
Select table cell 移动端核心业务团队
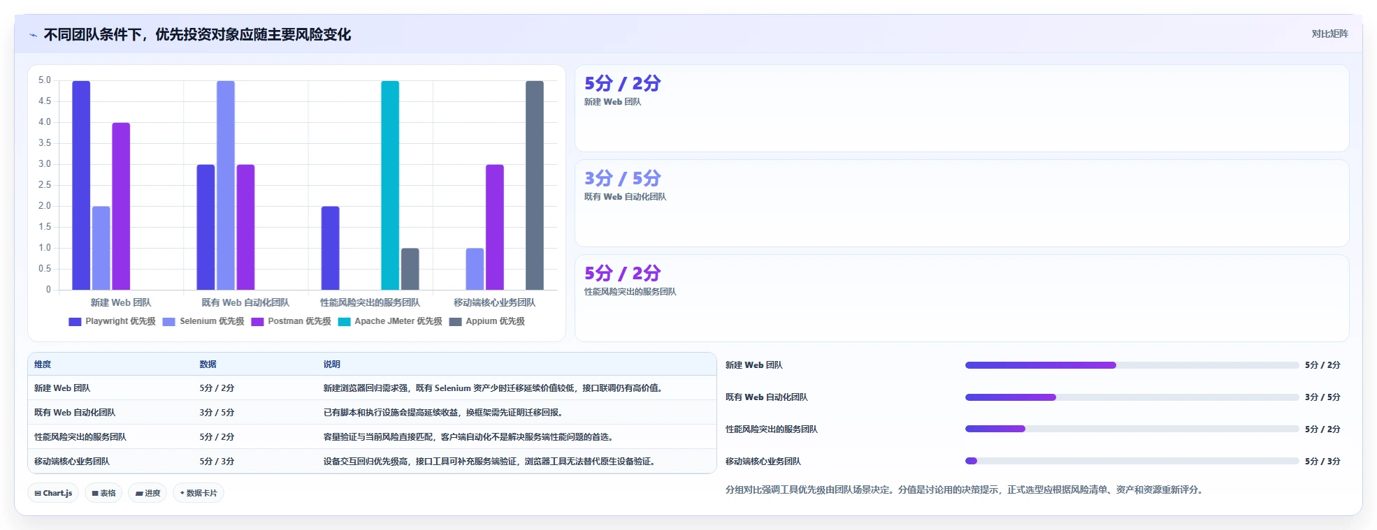(72, 462)
